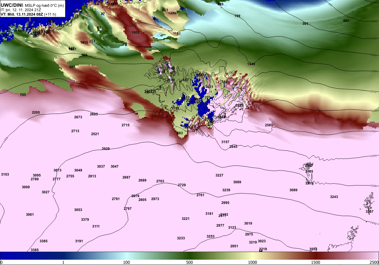This screenshot has width=379, height=265.
Task: Click the 3073 height value
Action: (x=57, y=170)
